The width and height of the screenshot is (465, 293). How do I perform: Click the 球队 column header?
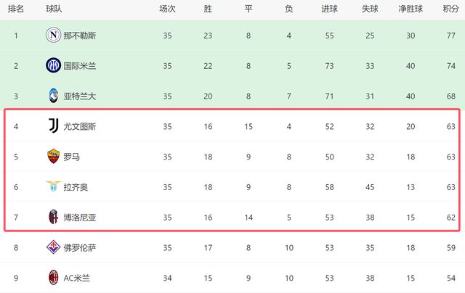(53, 9)
